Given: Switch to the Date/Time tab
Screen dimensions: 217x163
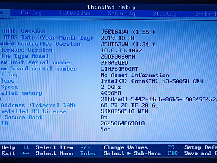Looking at the screenshot, I should (x=75, y=13).
